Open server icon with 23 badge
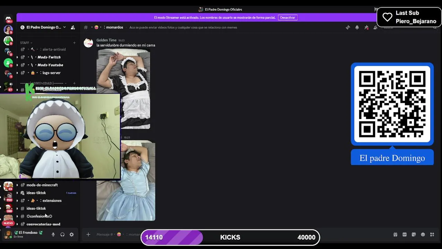Screen dimensions: 442x249 point(8,187)
